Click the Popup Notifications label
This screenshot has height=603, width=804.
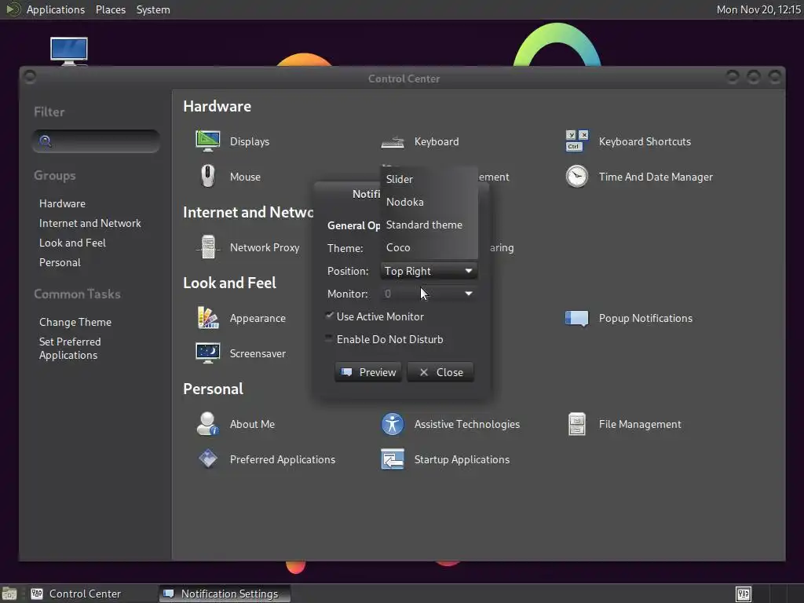[x=645, y=319]
